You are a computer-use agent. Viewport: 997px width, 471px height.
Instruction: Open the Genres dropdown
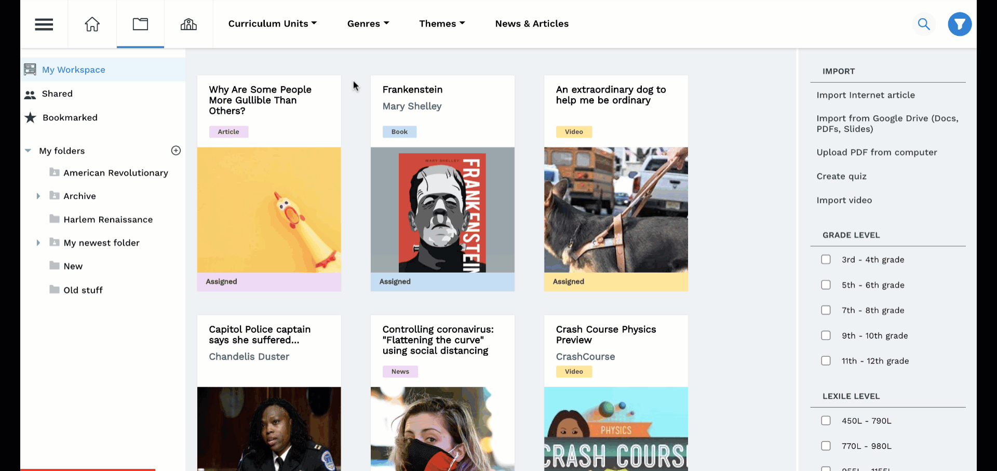point(368,24)
